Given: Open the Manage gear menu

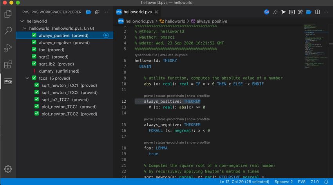Looking at the screenshot, I should [8, 169].
